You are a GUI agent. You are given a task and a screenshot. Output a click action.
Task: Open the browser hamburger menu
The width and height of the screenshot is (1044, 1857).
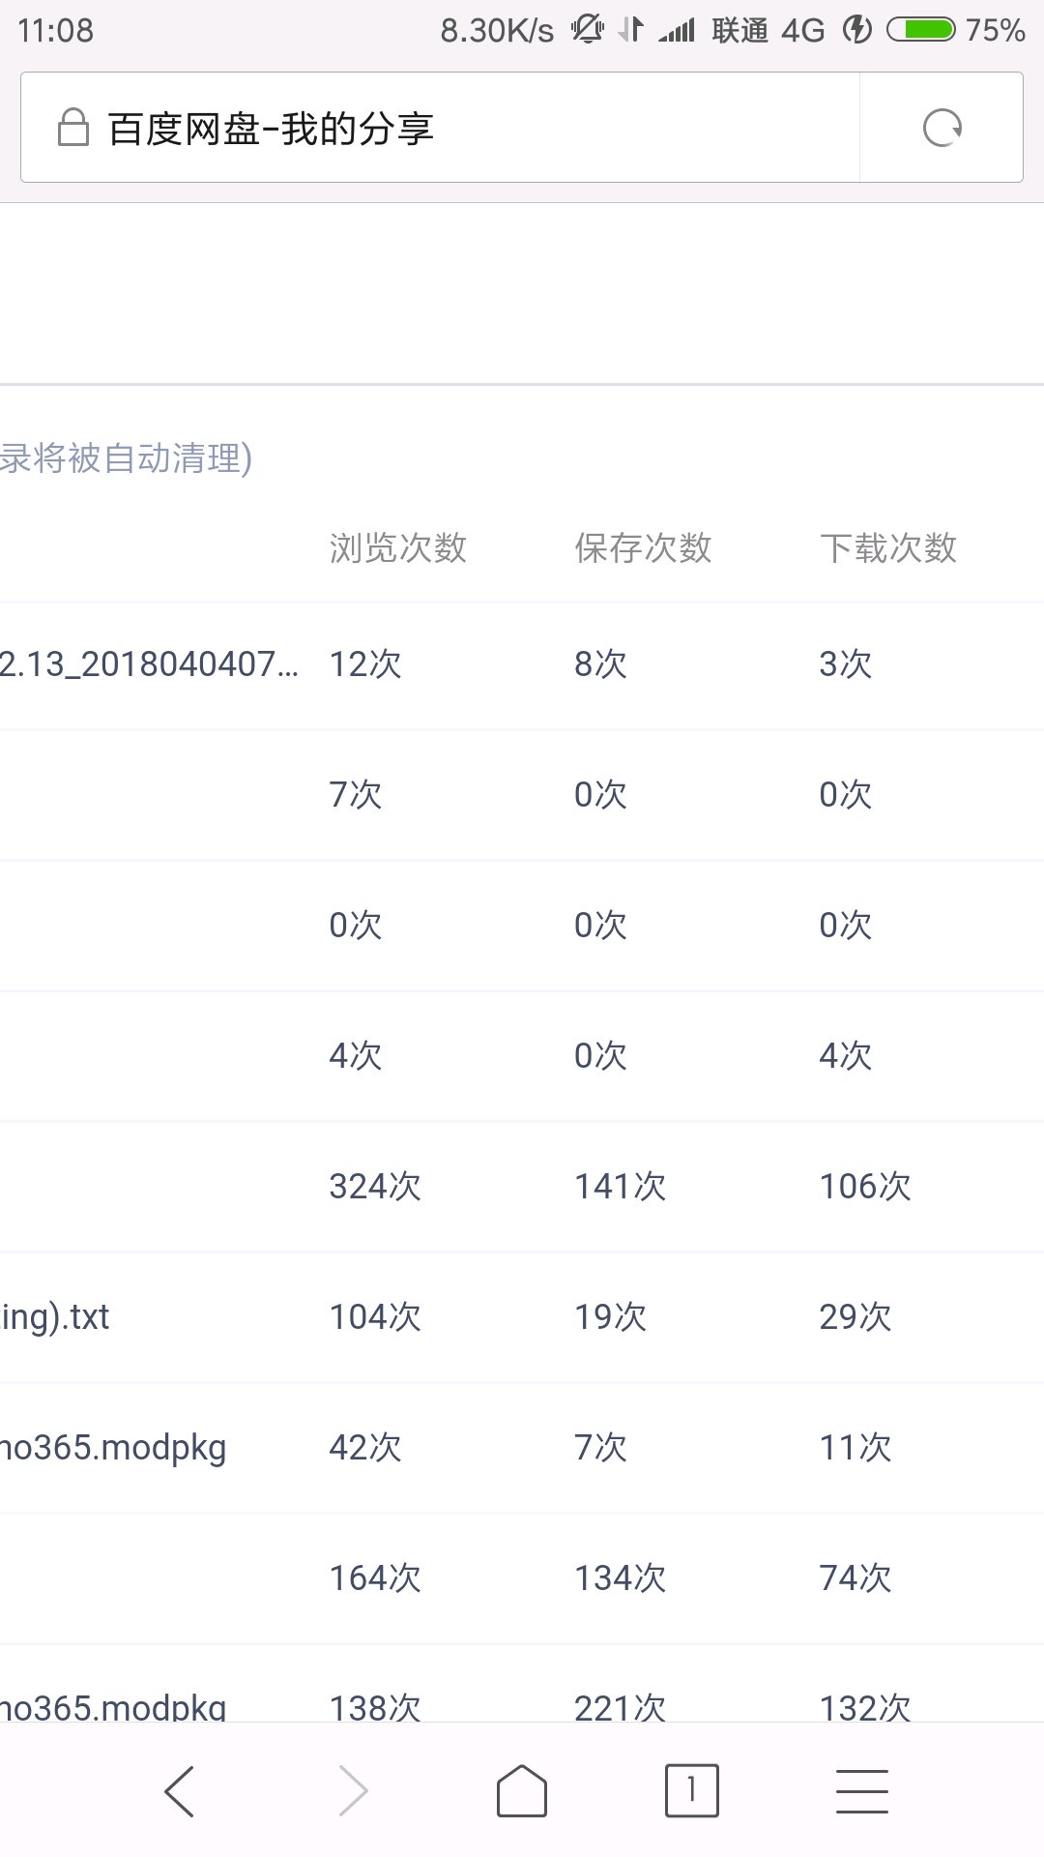pos(861,1791)
